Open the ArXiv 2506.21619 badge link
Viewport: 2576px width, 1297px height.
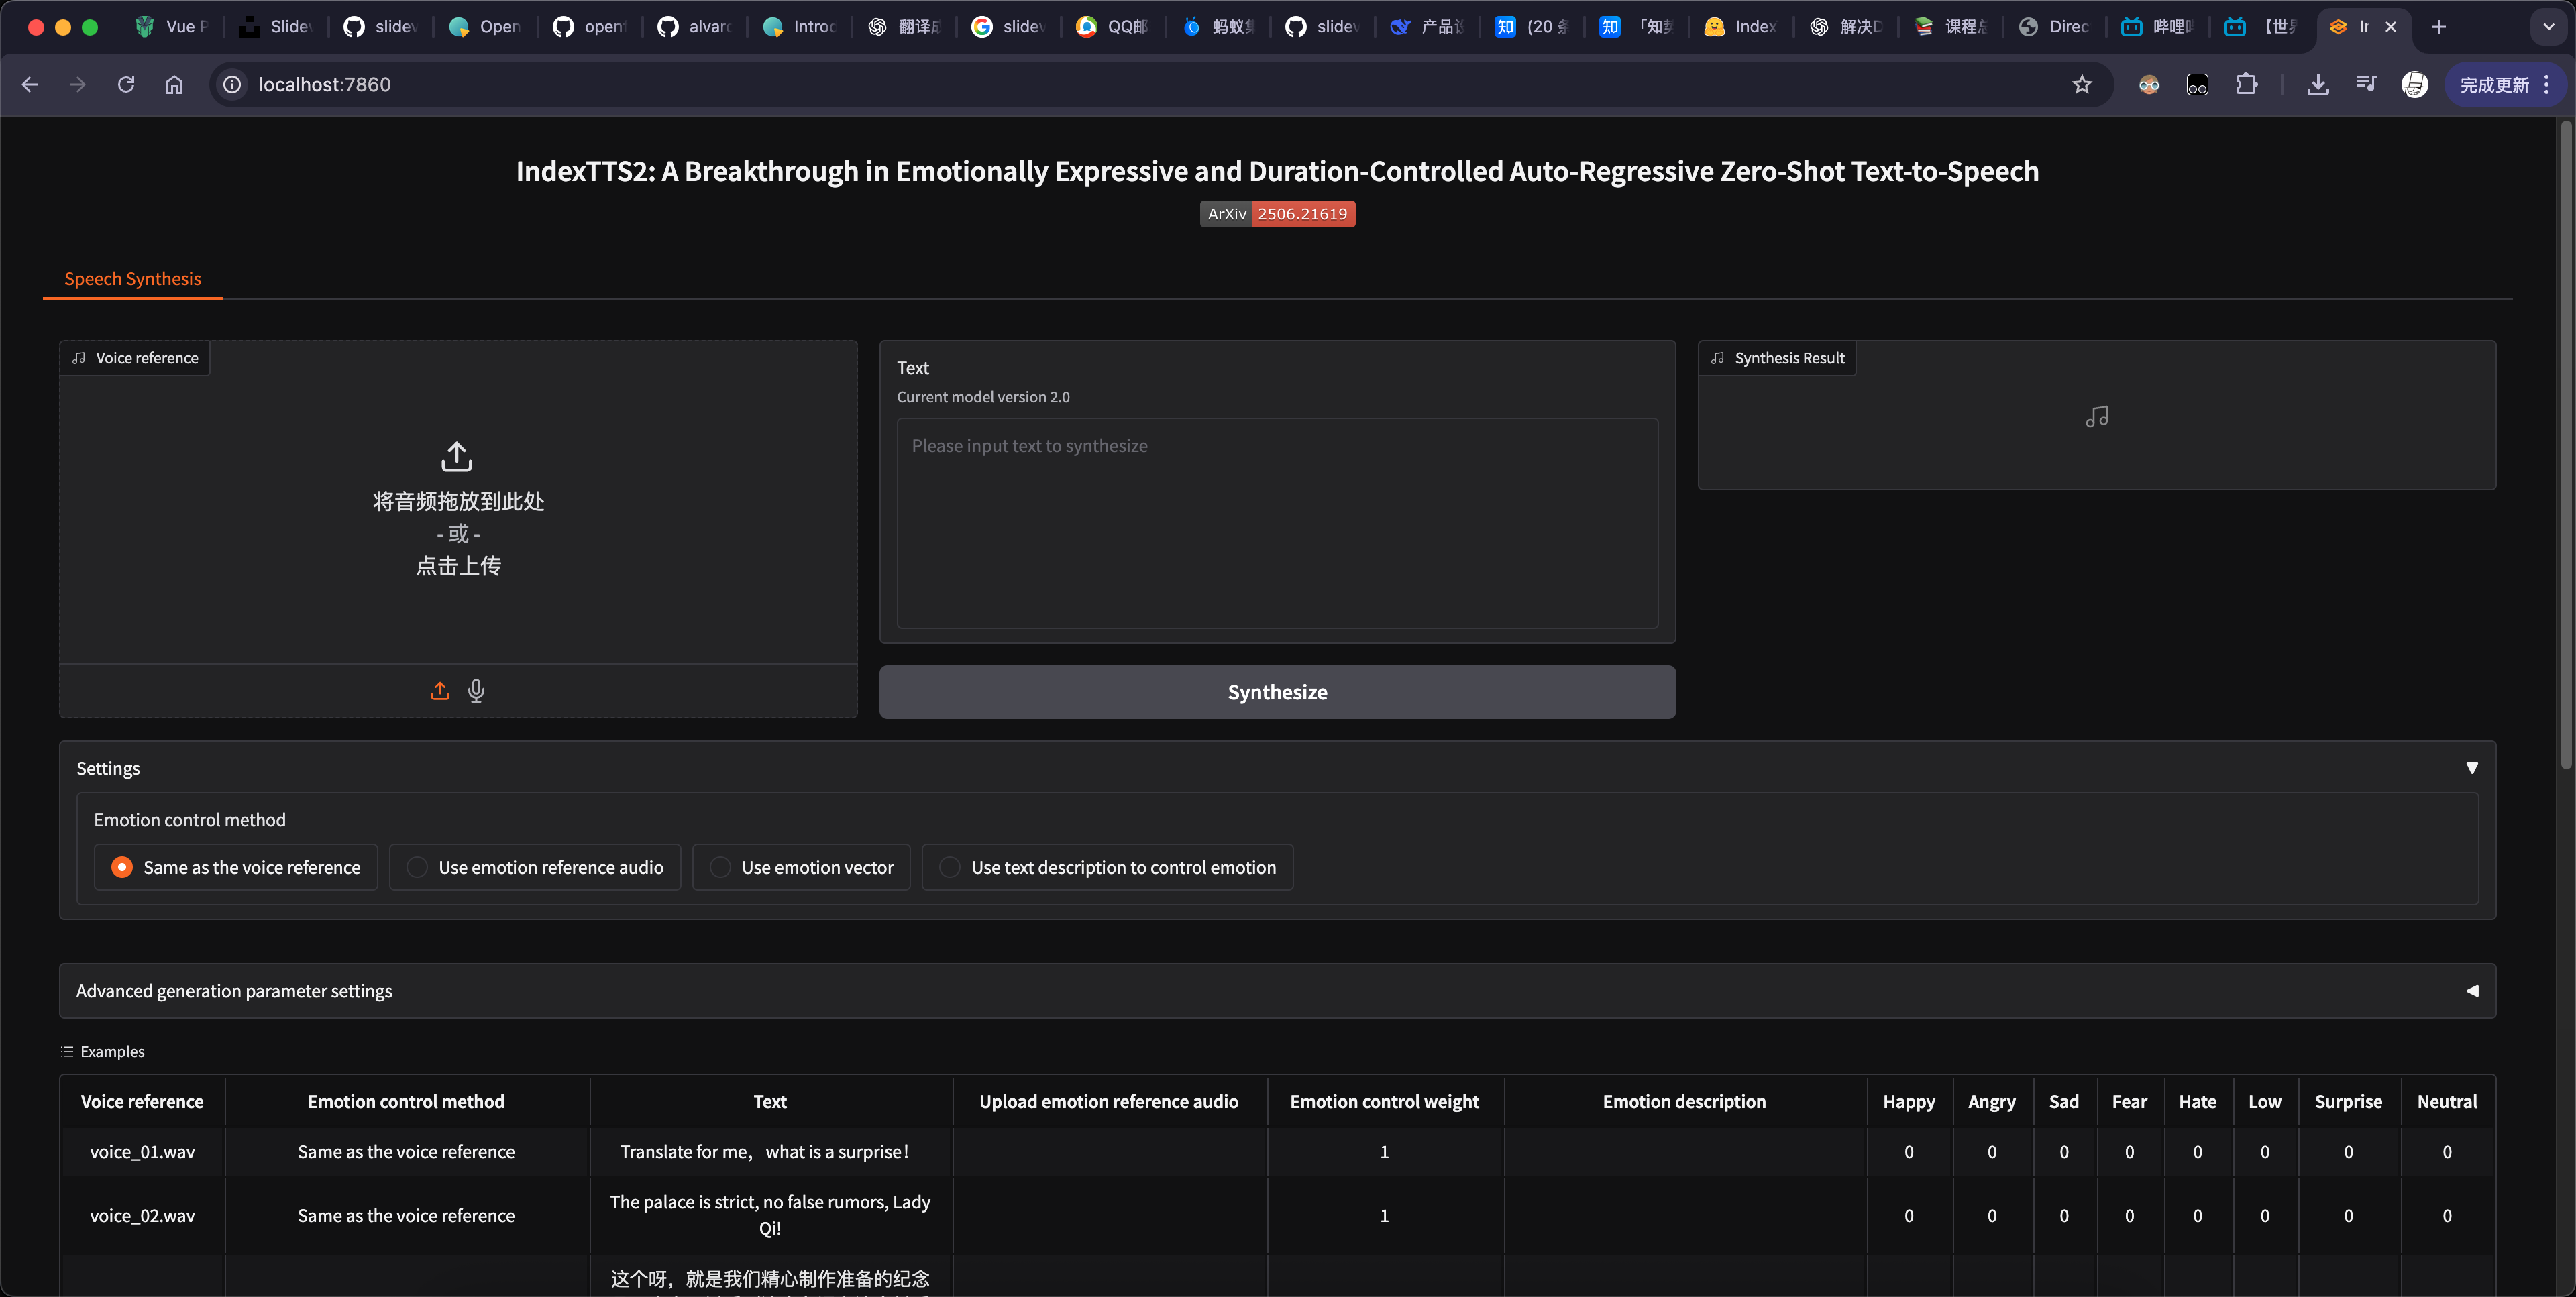pos(1277,214)
